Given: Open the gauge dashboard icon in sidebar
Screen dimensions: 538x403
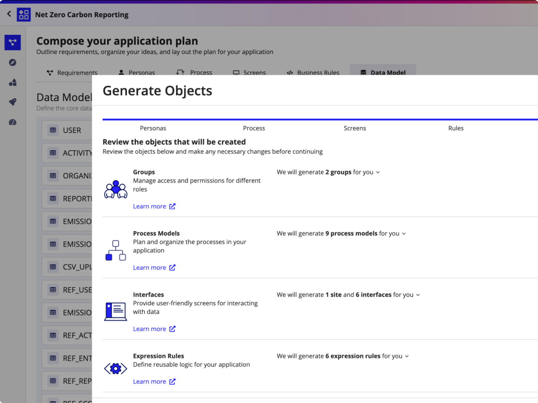Looking at the screenshot, I should pyautogui.click(x=12, y=122).
